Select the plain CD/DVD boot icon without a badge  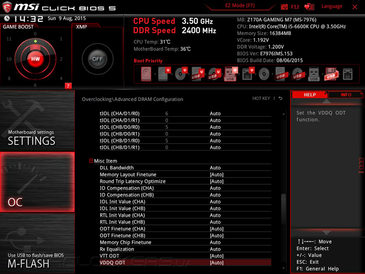[x=264, y=74]
